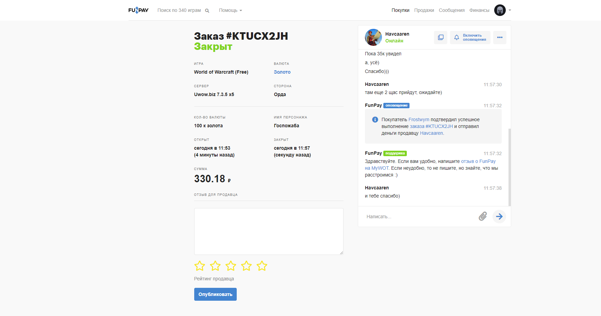Click the Золото currency link

click(x=282, y=72)
